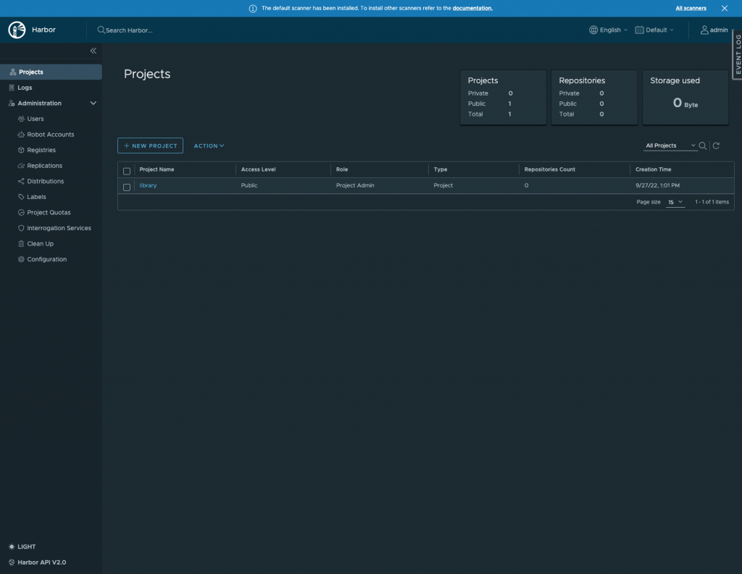
Task: Open the library project link
Action: point(148,185)
